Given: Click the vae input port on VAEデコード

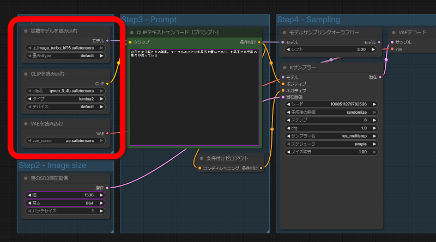Looking at the screenshot, I should coord(392,49).
